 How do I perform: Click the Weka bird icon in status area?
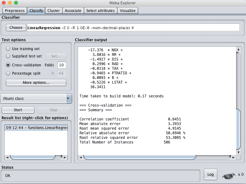click(229, 176)
